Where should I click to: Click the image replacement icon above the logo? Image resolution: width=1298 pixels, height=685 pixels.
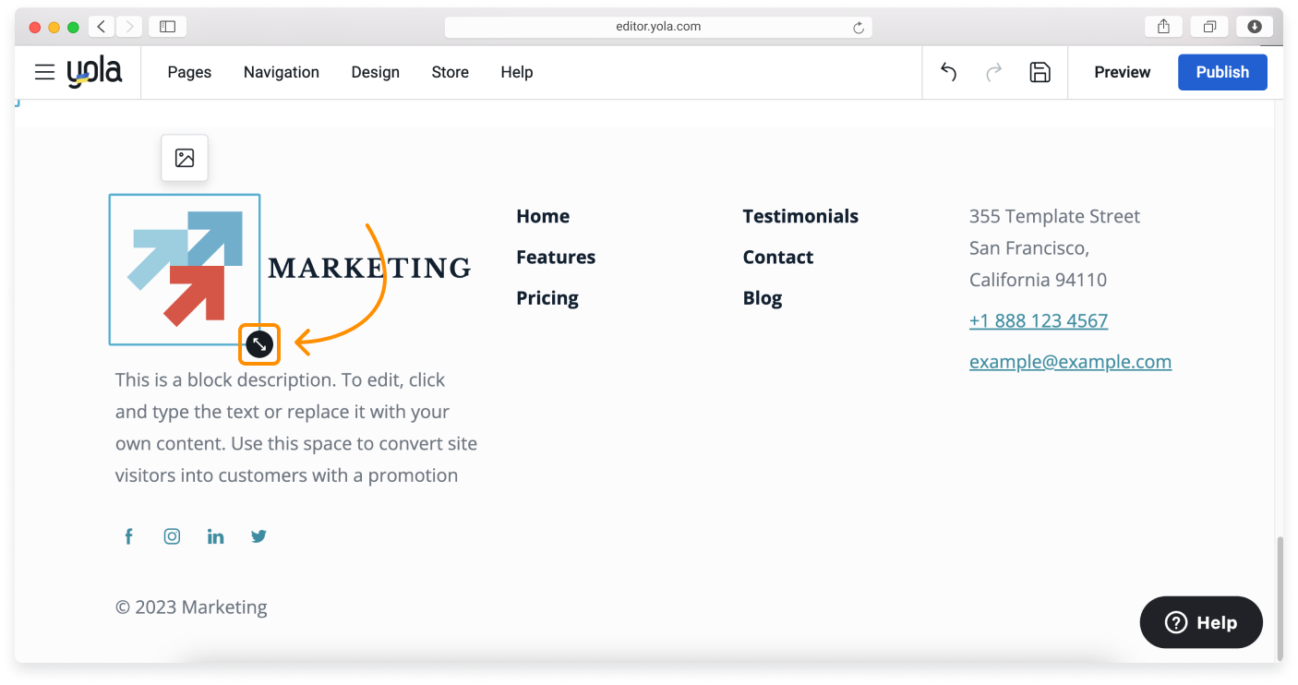click(x=184, y=158)
